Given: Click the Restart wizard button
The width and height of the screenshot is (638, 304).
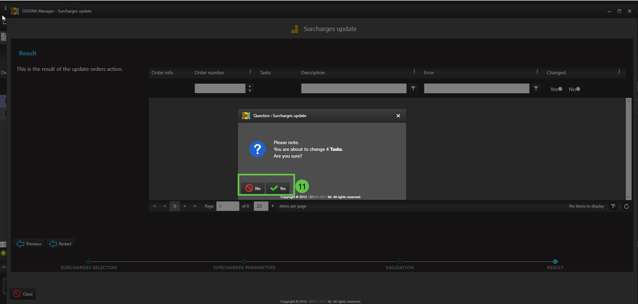Looking at the screenshot, I should pyautogui.click(x=60, y=244).
